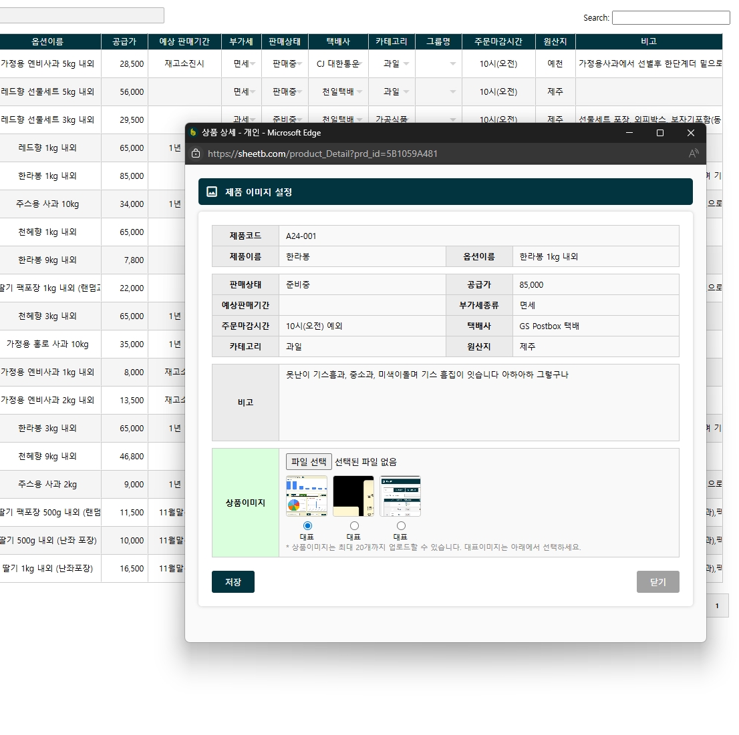Image resolution: width=739 pixels, height=735 pixels.
Task: Sort by the 비고 column header
Action: (649, 41)
